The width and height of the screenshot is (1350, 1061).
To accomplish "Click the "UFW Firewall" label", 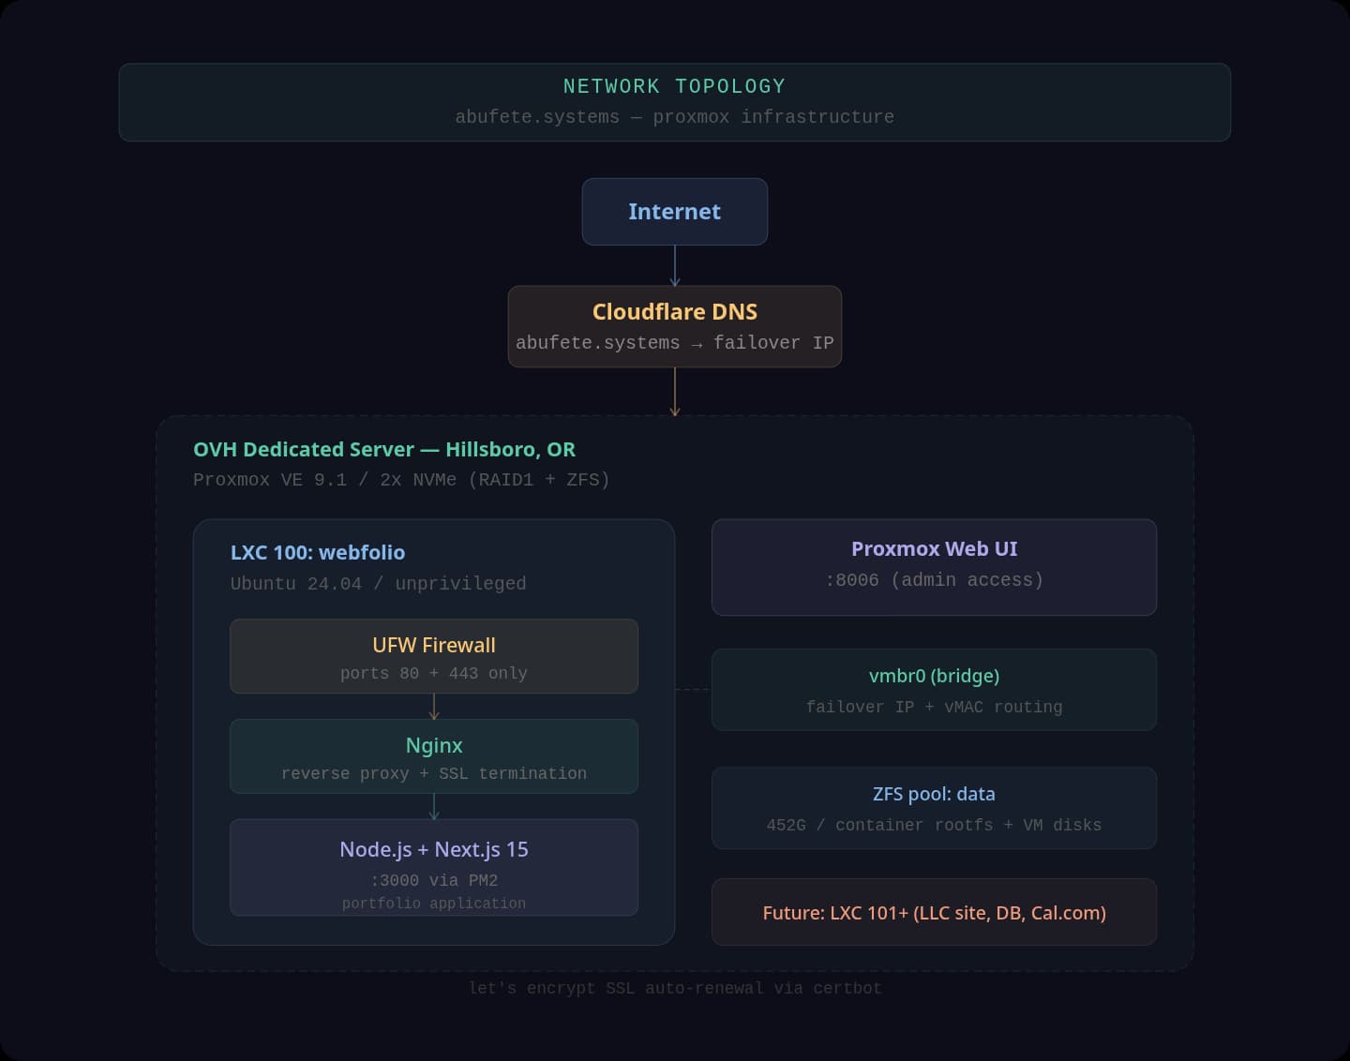I will click(x=434, y=645).
